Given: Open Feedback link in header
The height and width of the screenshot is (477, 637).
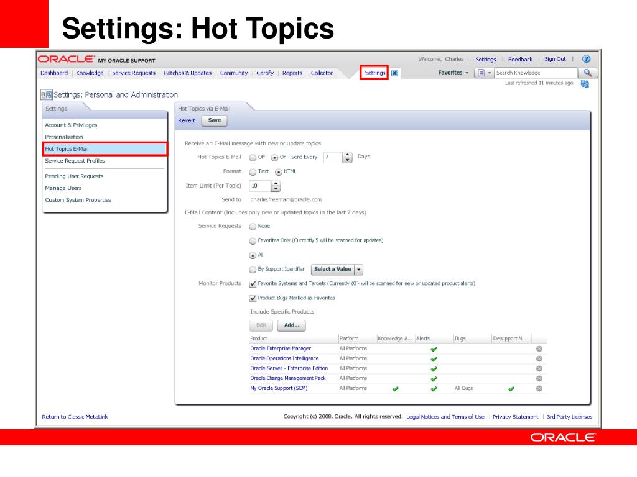Looking at the screenshot, I should click(x=520, y=60).
